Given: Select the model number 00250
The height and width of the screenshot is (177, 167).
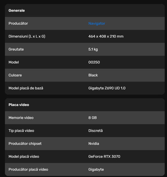Looking at the screenshot, I should [x=94, y=62].
